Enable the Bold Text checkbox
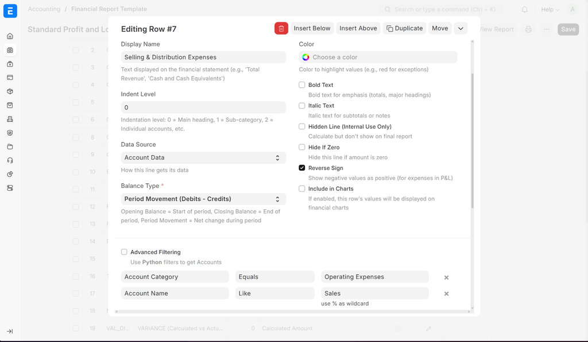The image size is (588, 342). 301,84
